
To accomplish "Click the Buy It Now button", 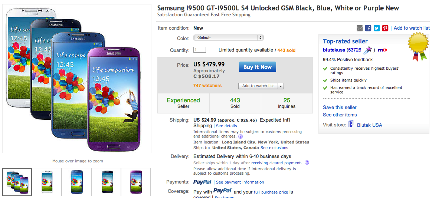I will [x=257, y=67].
